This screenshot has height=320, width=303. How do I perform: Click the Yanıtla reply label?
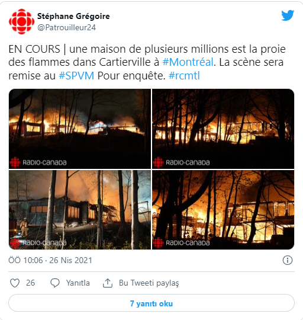point(78,283)
